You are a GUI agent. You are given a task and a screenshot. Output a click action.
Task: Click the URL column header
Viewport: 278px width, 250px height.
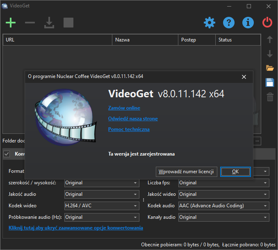click(57, 40)
